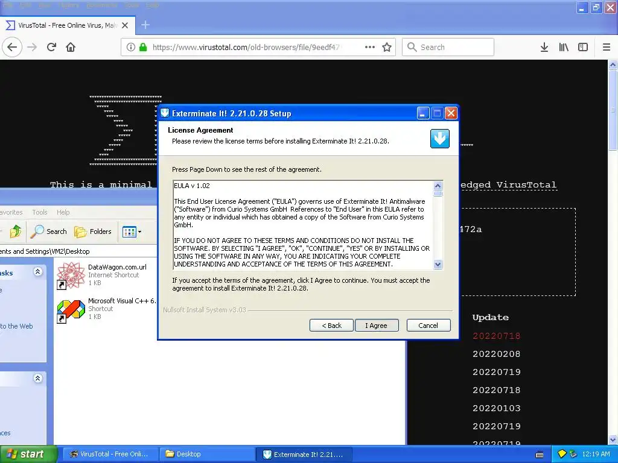Open a new Firefox tab

pyautogui.click(x=145, y=25)
